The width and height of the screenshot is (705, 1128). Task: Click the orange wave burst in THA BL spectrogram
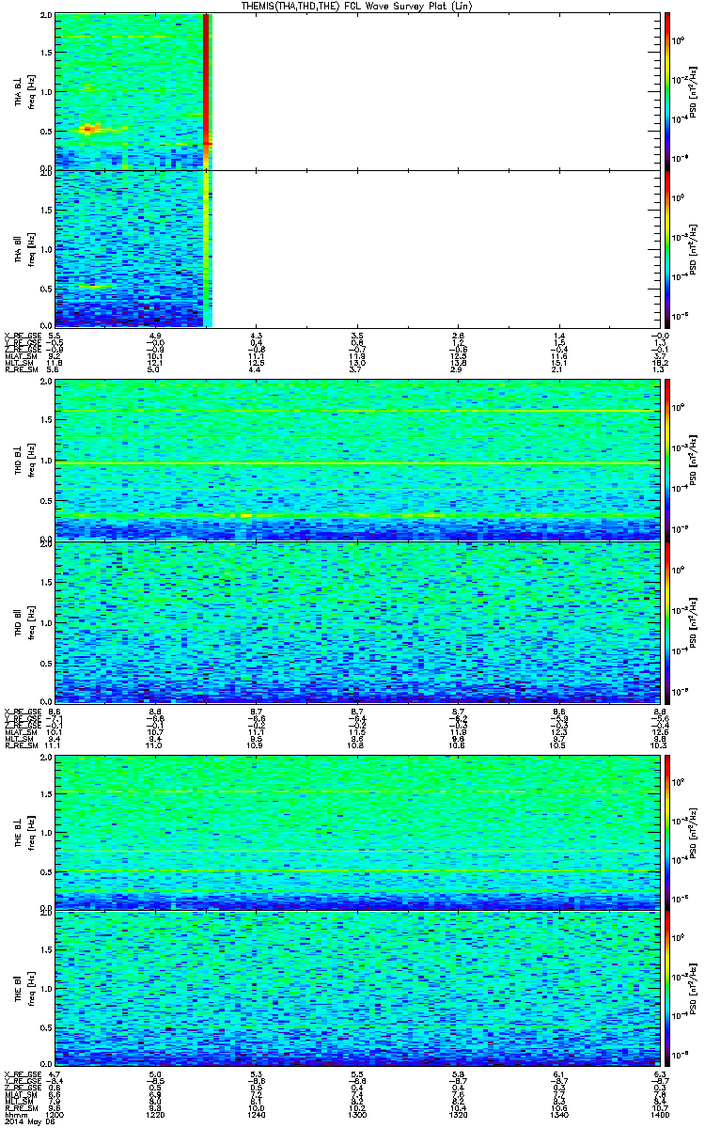pos(89,129)
